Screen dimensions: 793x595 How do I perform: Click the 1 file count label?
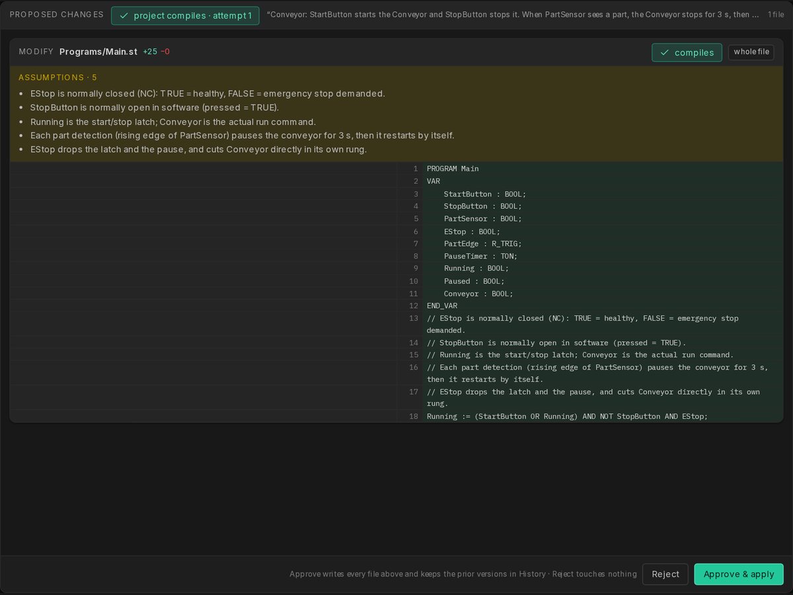tap(776, 15)
